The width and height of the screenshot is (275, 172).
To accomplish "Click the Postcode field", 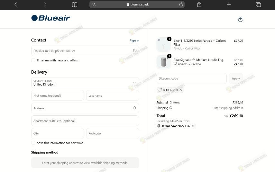I will click(113, 133).
